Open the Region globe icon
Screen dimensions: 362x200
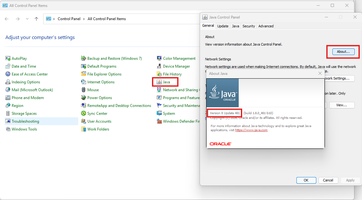[8, 105]
